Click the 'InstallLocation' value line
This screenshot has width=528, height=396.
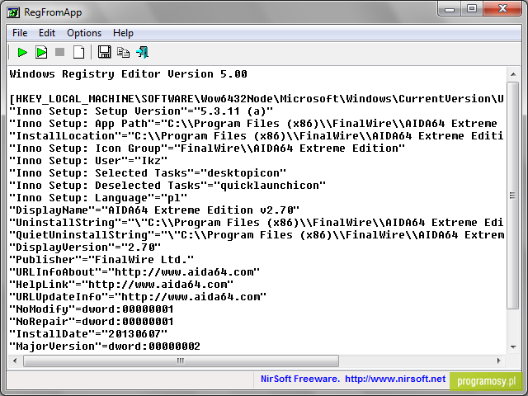coord(257,136)
